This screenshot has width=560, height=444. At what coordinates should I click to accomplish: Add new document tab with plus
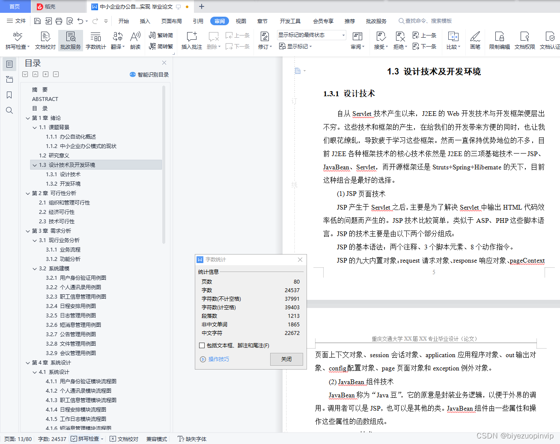tap(202, 6)
